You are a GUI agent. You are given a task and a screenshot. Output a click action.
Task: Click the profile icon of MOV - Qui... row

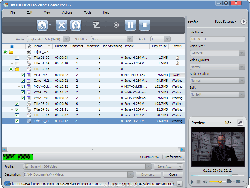click(x=29, y=86)
